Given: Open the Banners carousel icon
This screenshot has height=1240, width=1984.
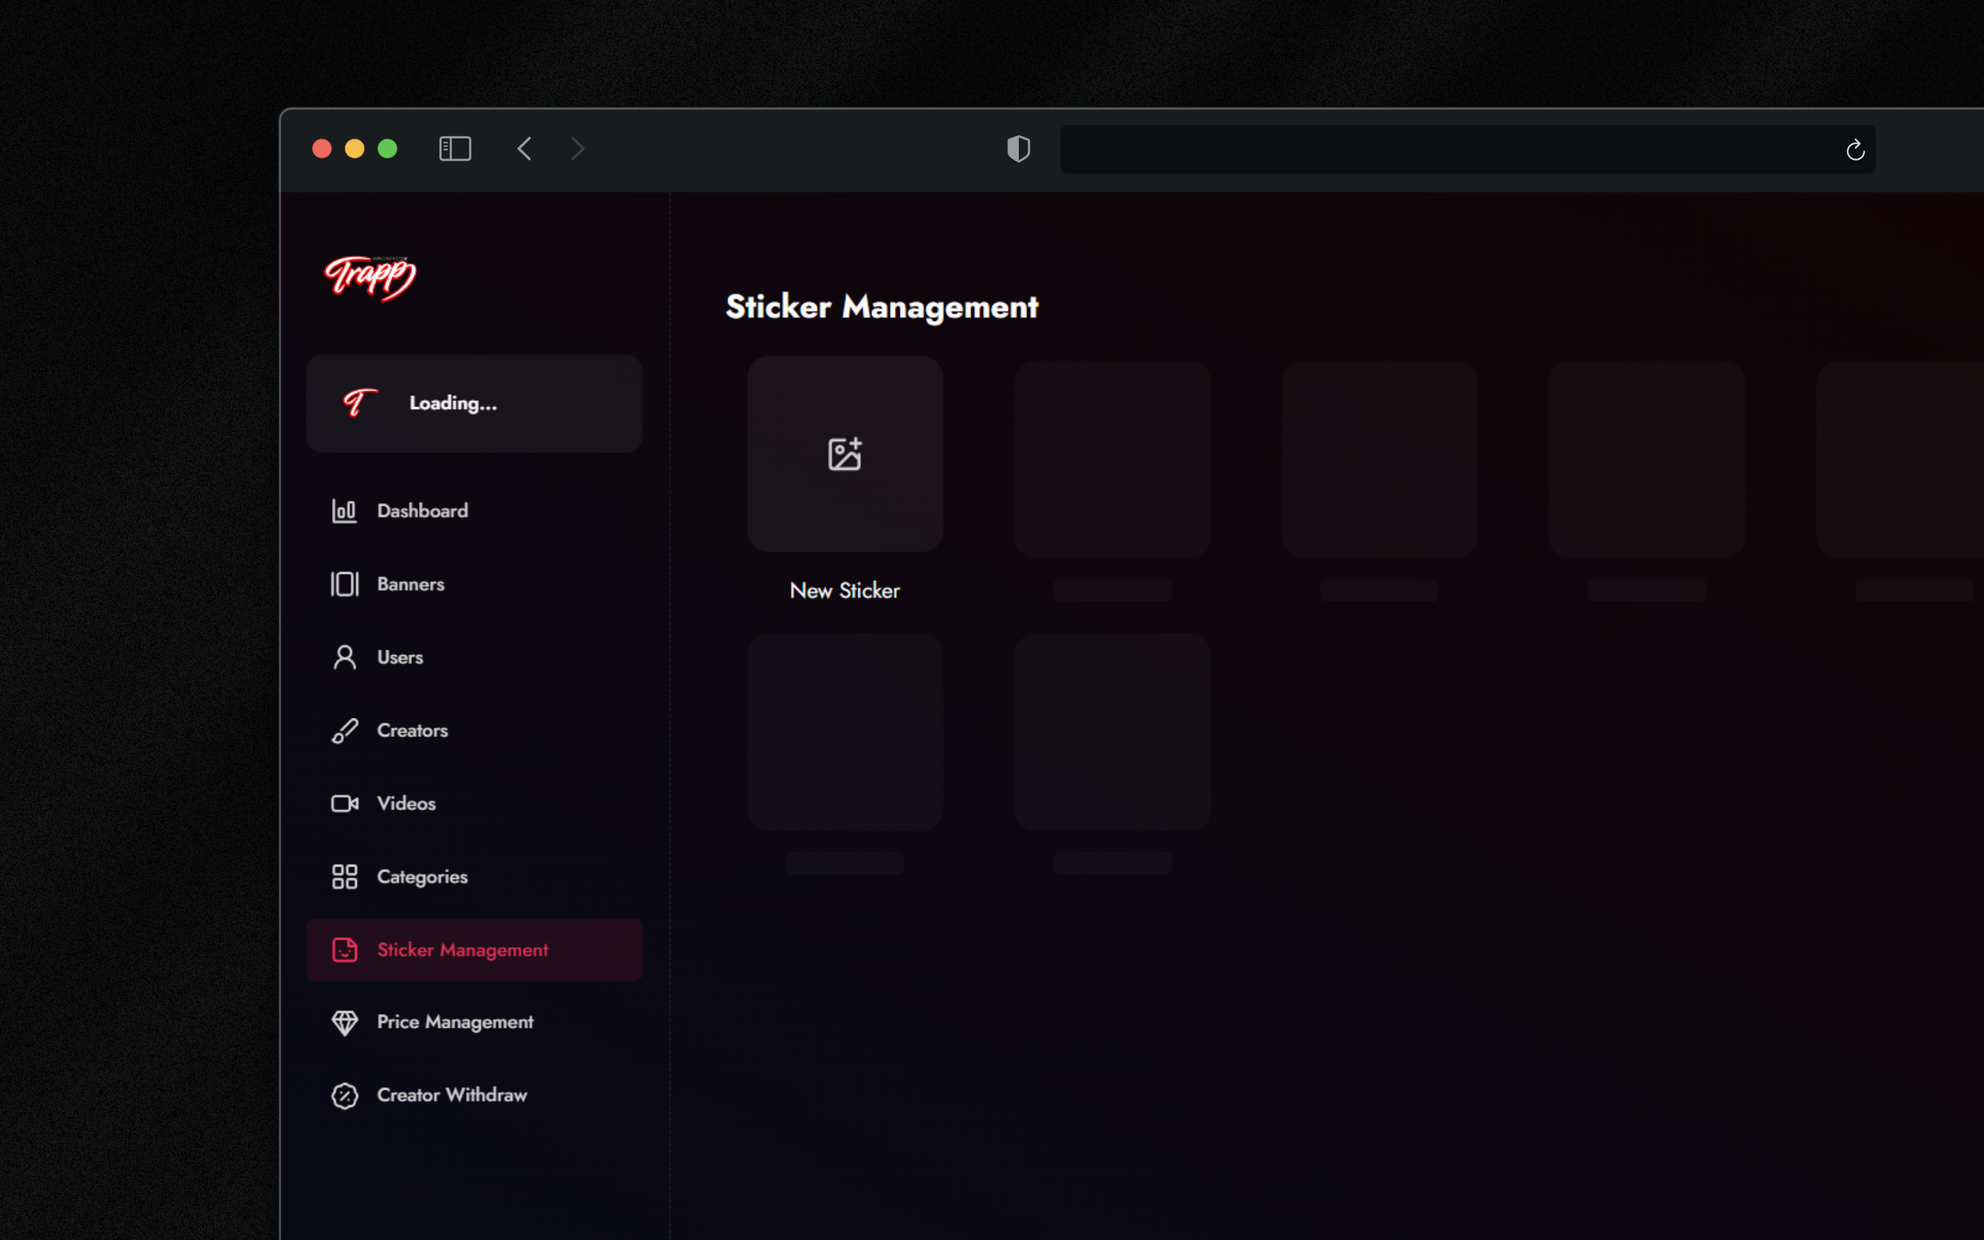Looking at the screenshot, I should (344, 584).
